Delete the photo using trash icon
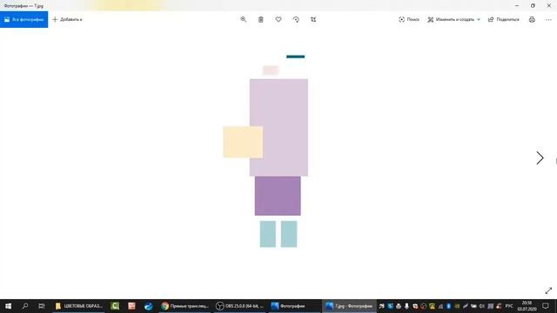Screen dimensions: 557x313 (261, 19)
